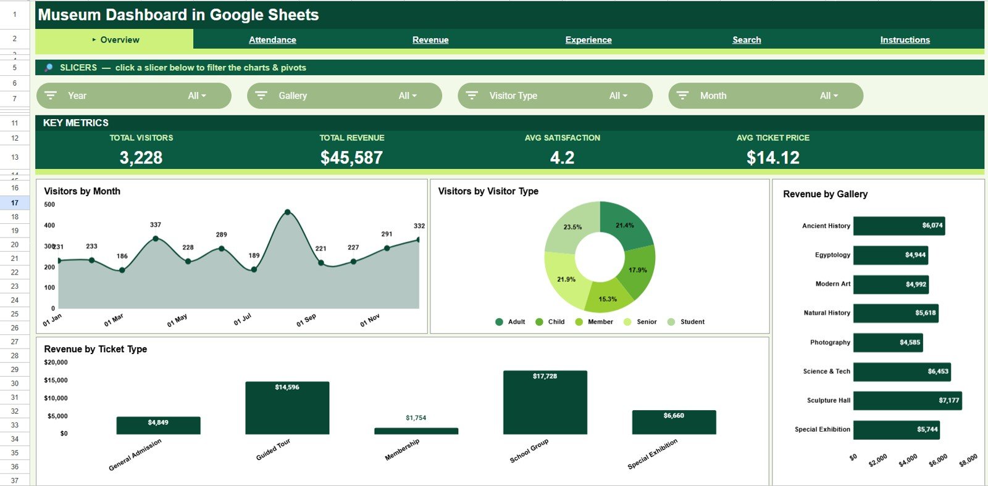Click the Visitors by Visitor Type title

coord(488,191)
